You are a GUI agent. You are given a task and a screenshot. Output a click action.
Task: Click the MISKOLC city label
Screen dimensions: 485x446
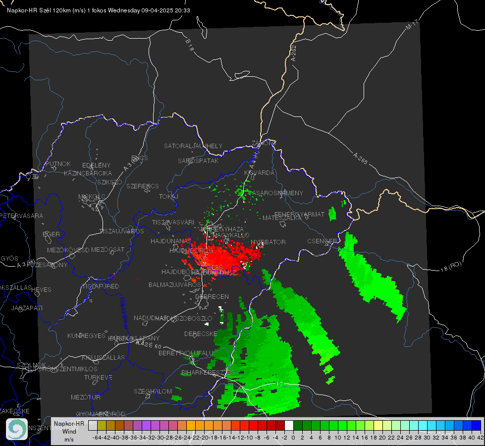point(92,197)
